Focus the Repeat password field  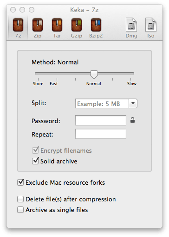[x=101, y=134]
